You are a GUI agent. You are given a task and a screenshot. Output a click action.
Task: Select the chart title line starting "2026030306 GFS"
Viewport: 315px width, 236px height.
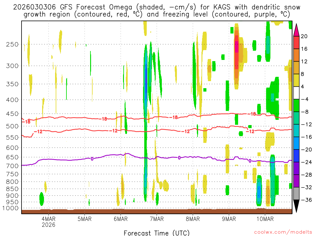[157, 7]
